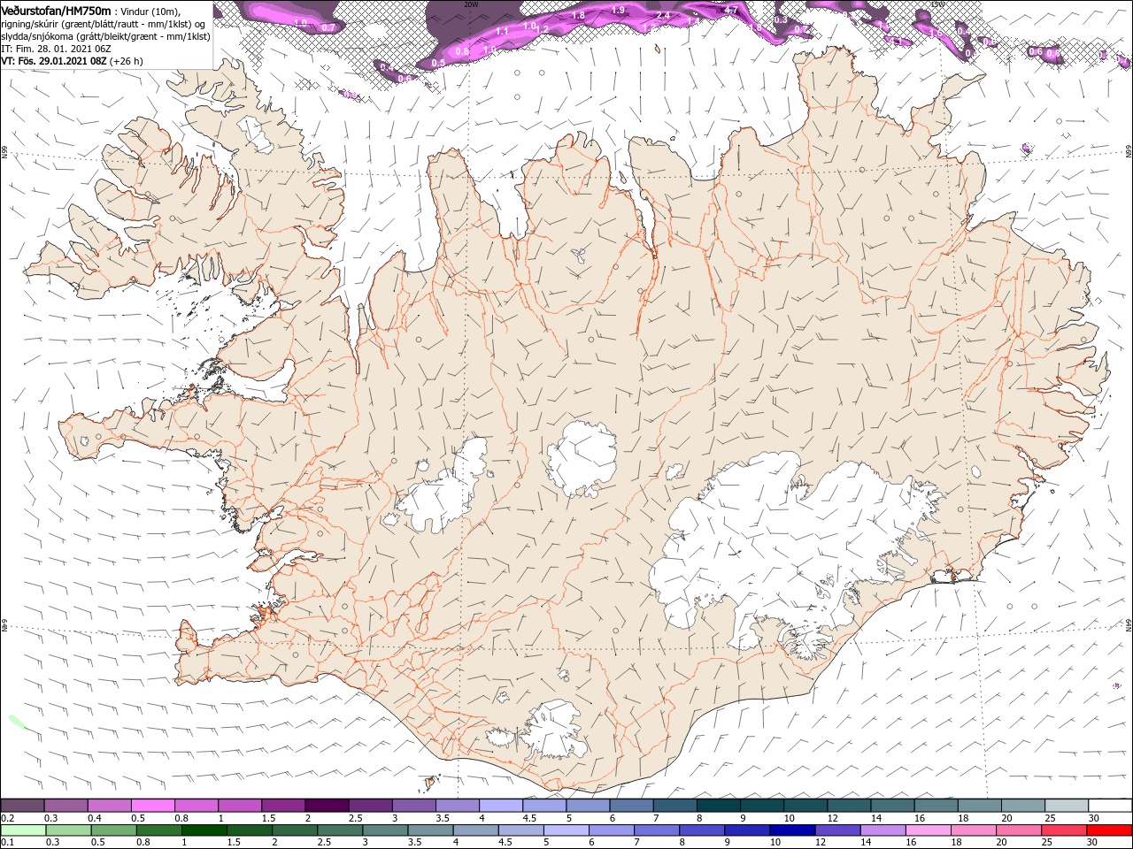Pick bottom-row legend swatch between 2.5 and 3
1133x849 pixels.
pyautogui.click(x=340, y=830)
